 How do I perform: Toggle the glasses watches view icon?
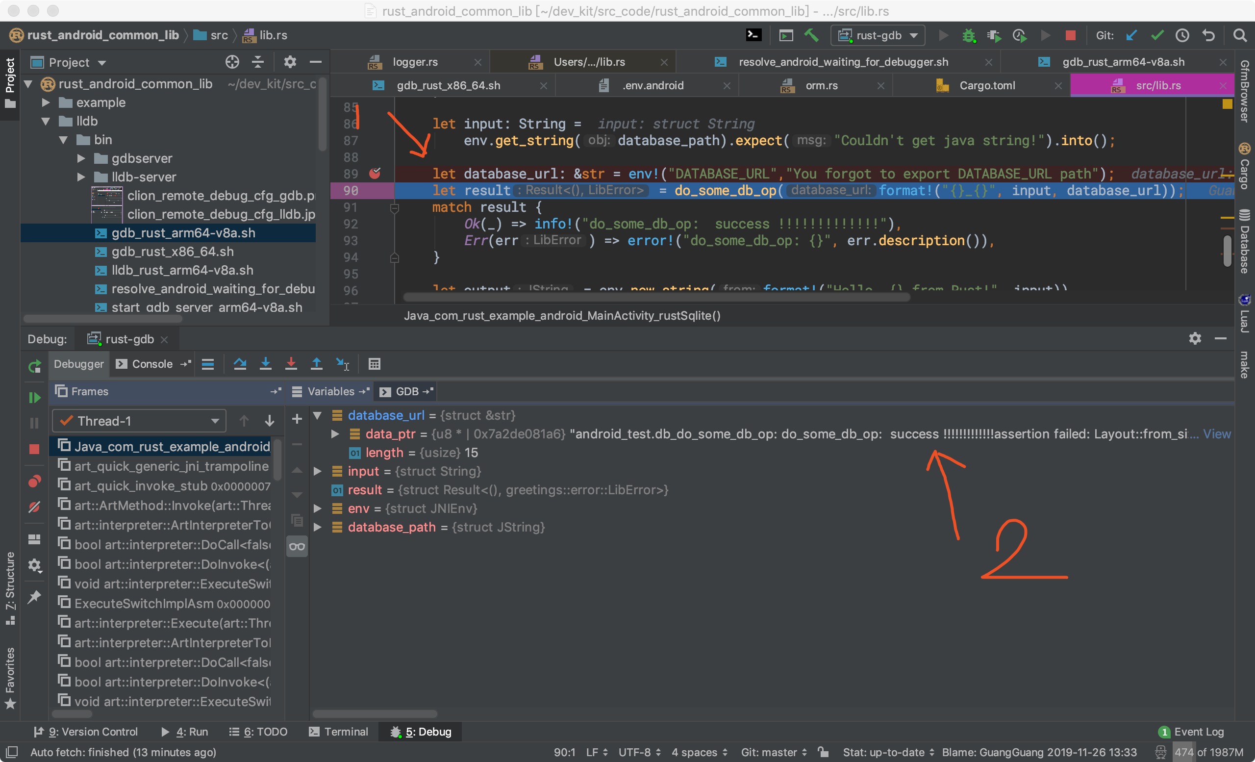pyautogui.click(x=297, y=547)
